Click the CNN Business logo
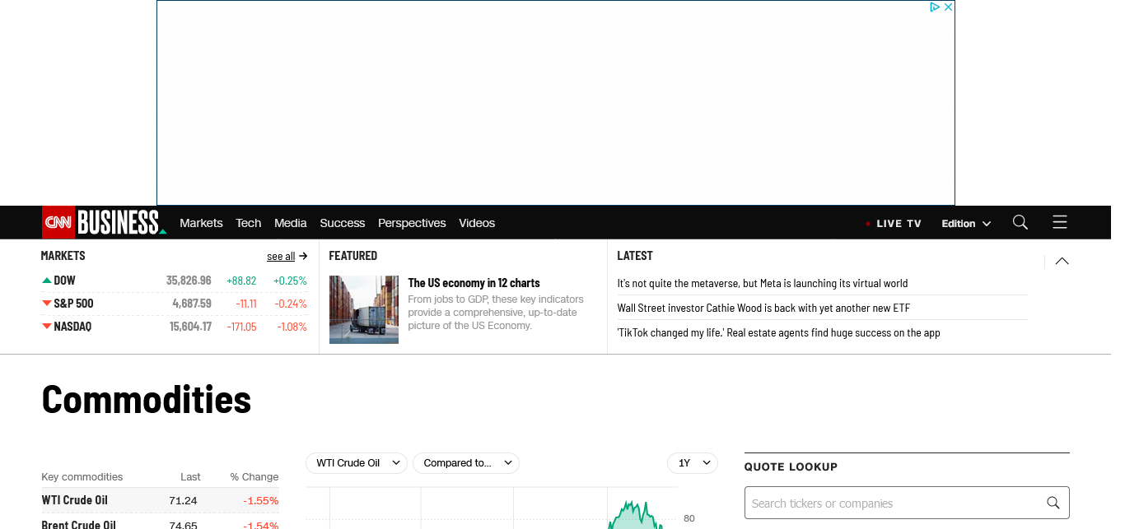This screenshot has width=1125, height=529. point(104,222)
